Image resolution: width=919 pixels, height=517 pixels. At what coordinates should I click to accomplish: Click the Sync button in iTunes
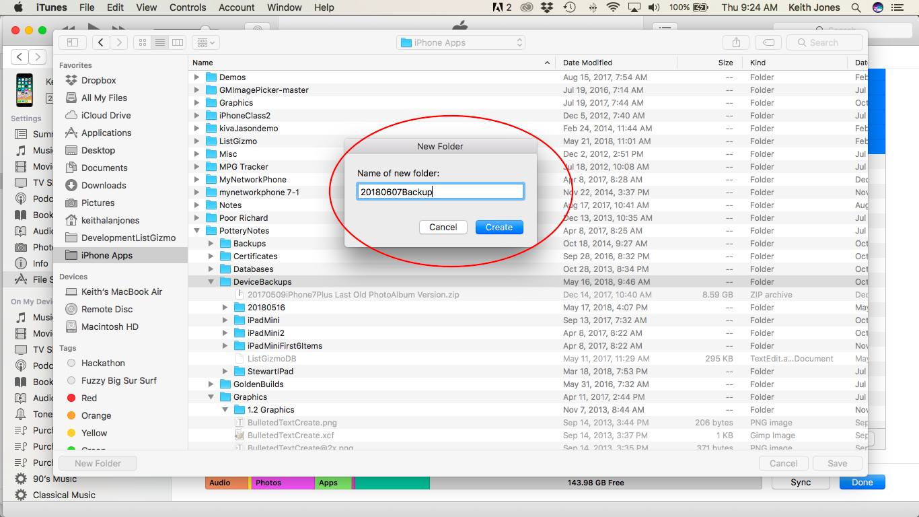(x=801, y=482)
